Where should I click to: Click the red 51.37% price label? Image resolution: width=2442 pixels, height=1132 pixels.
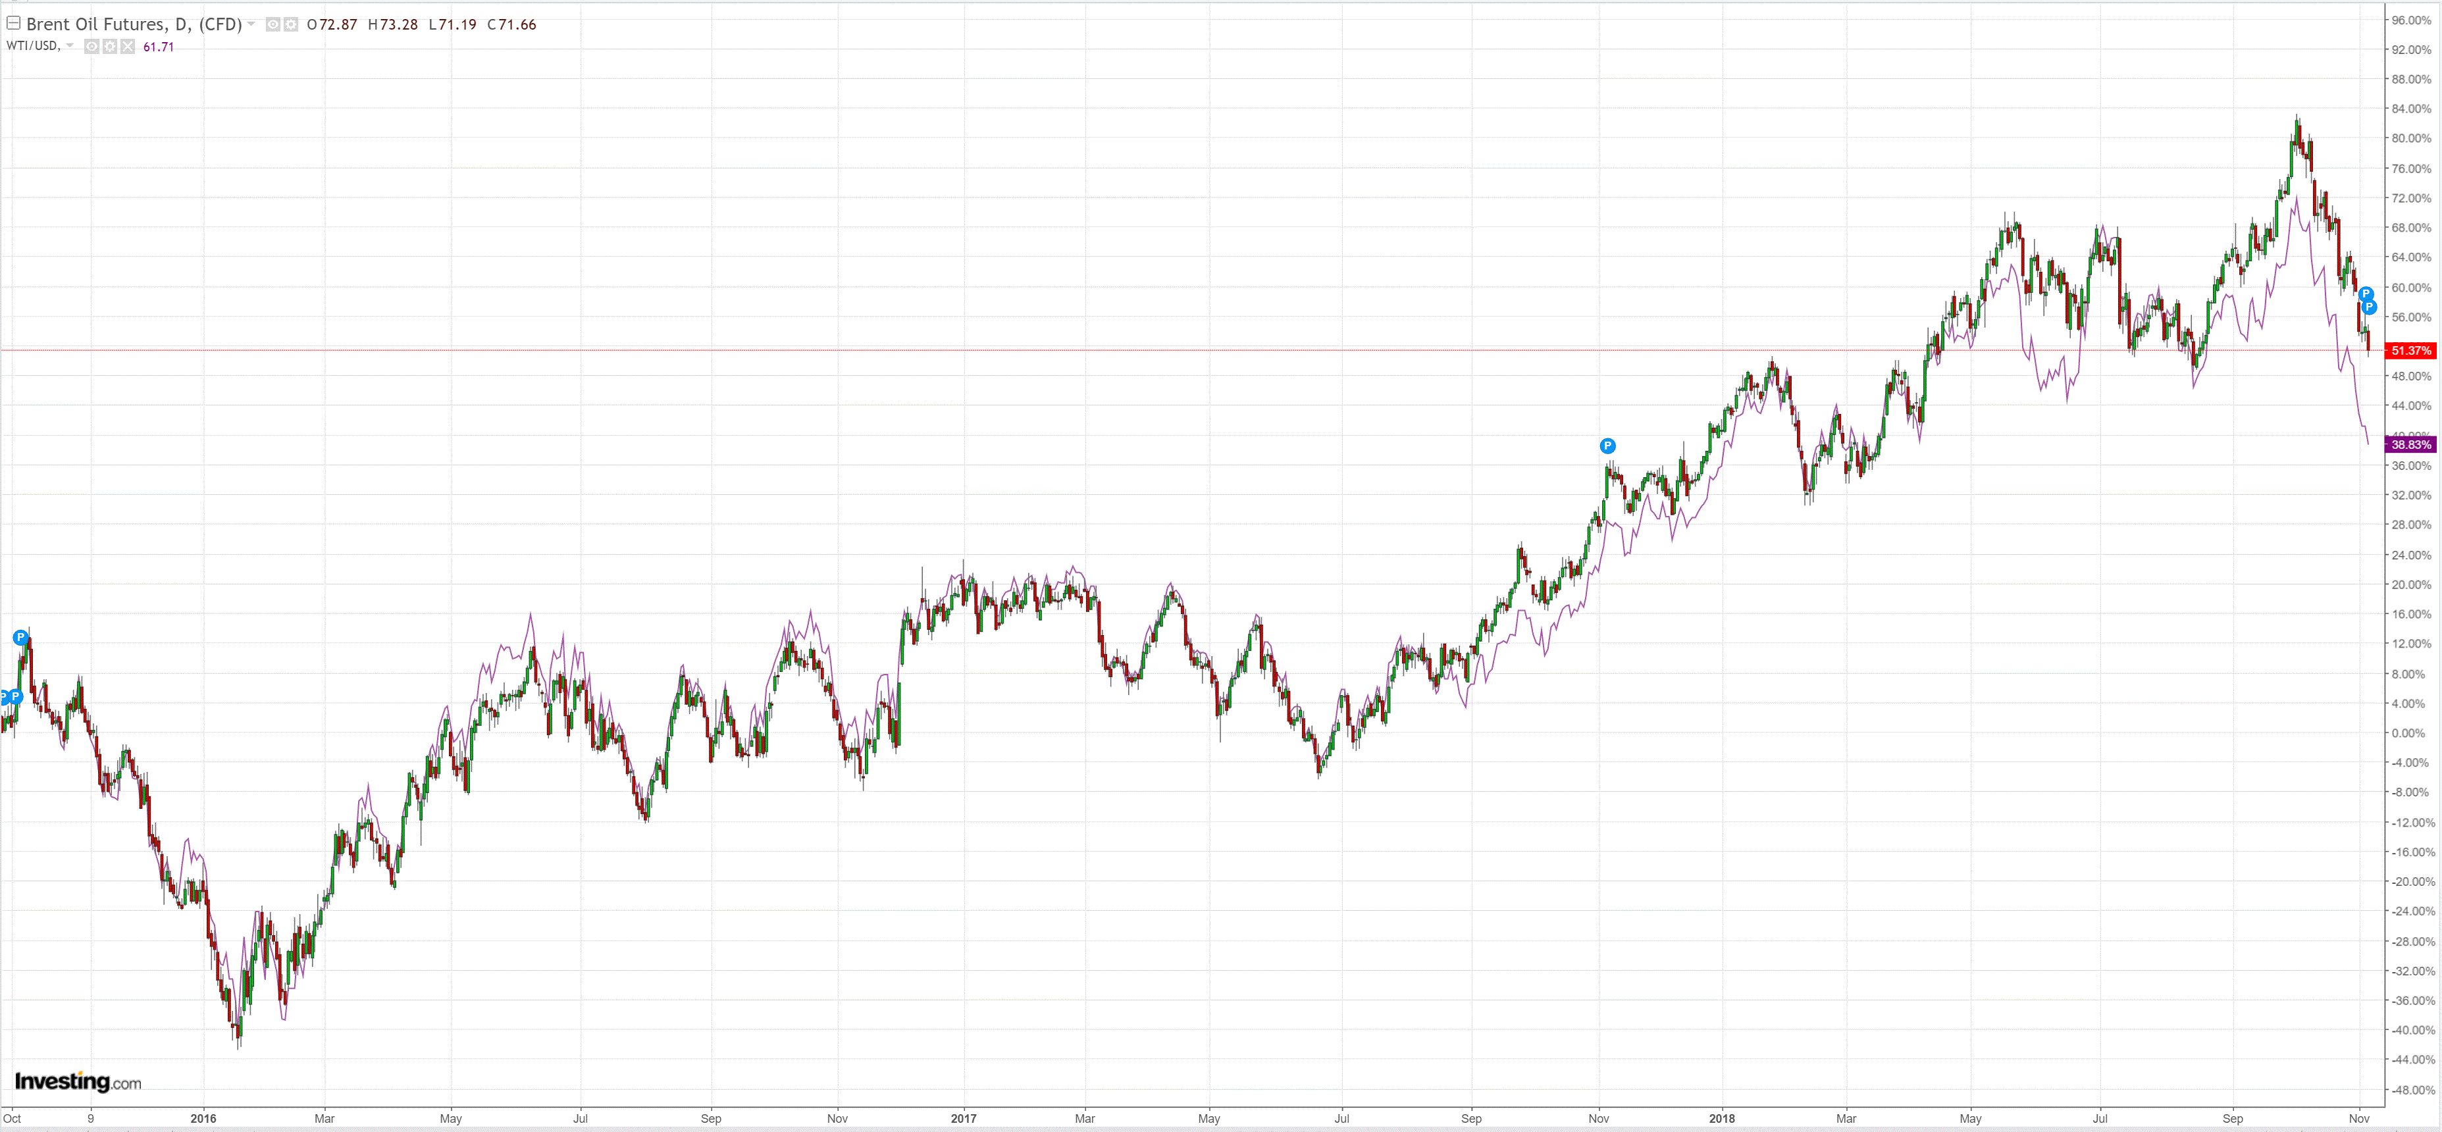click(2410, 351)
